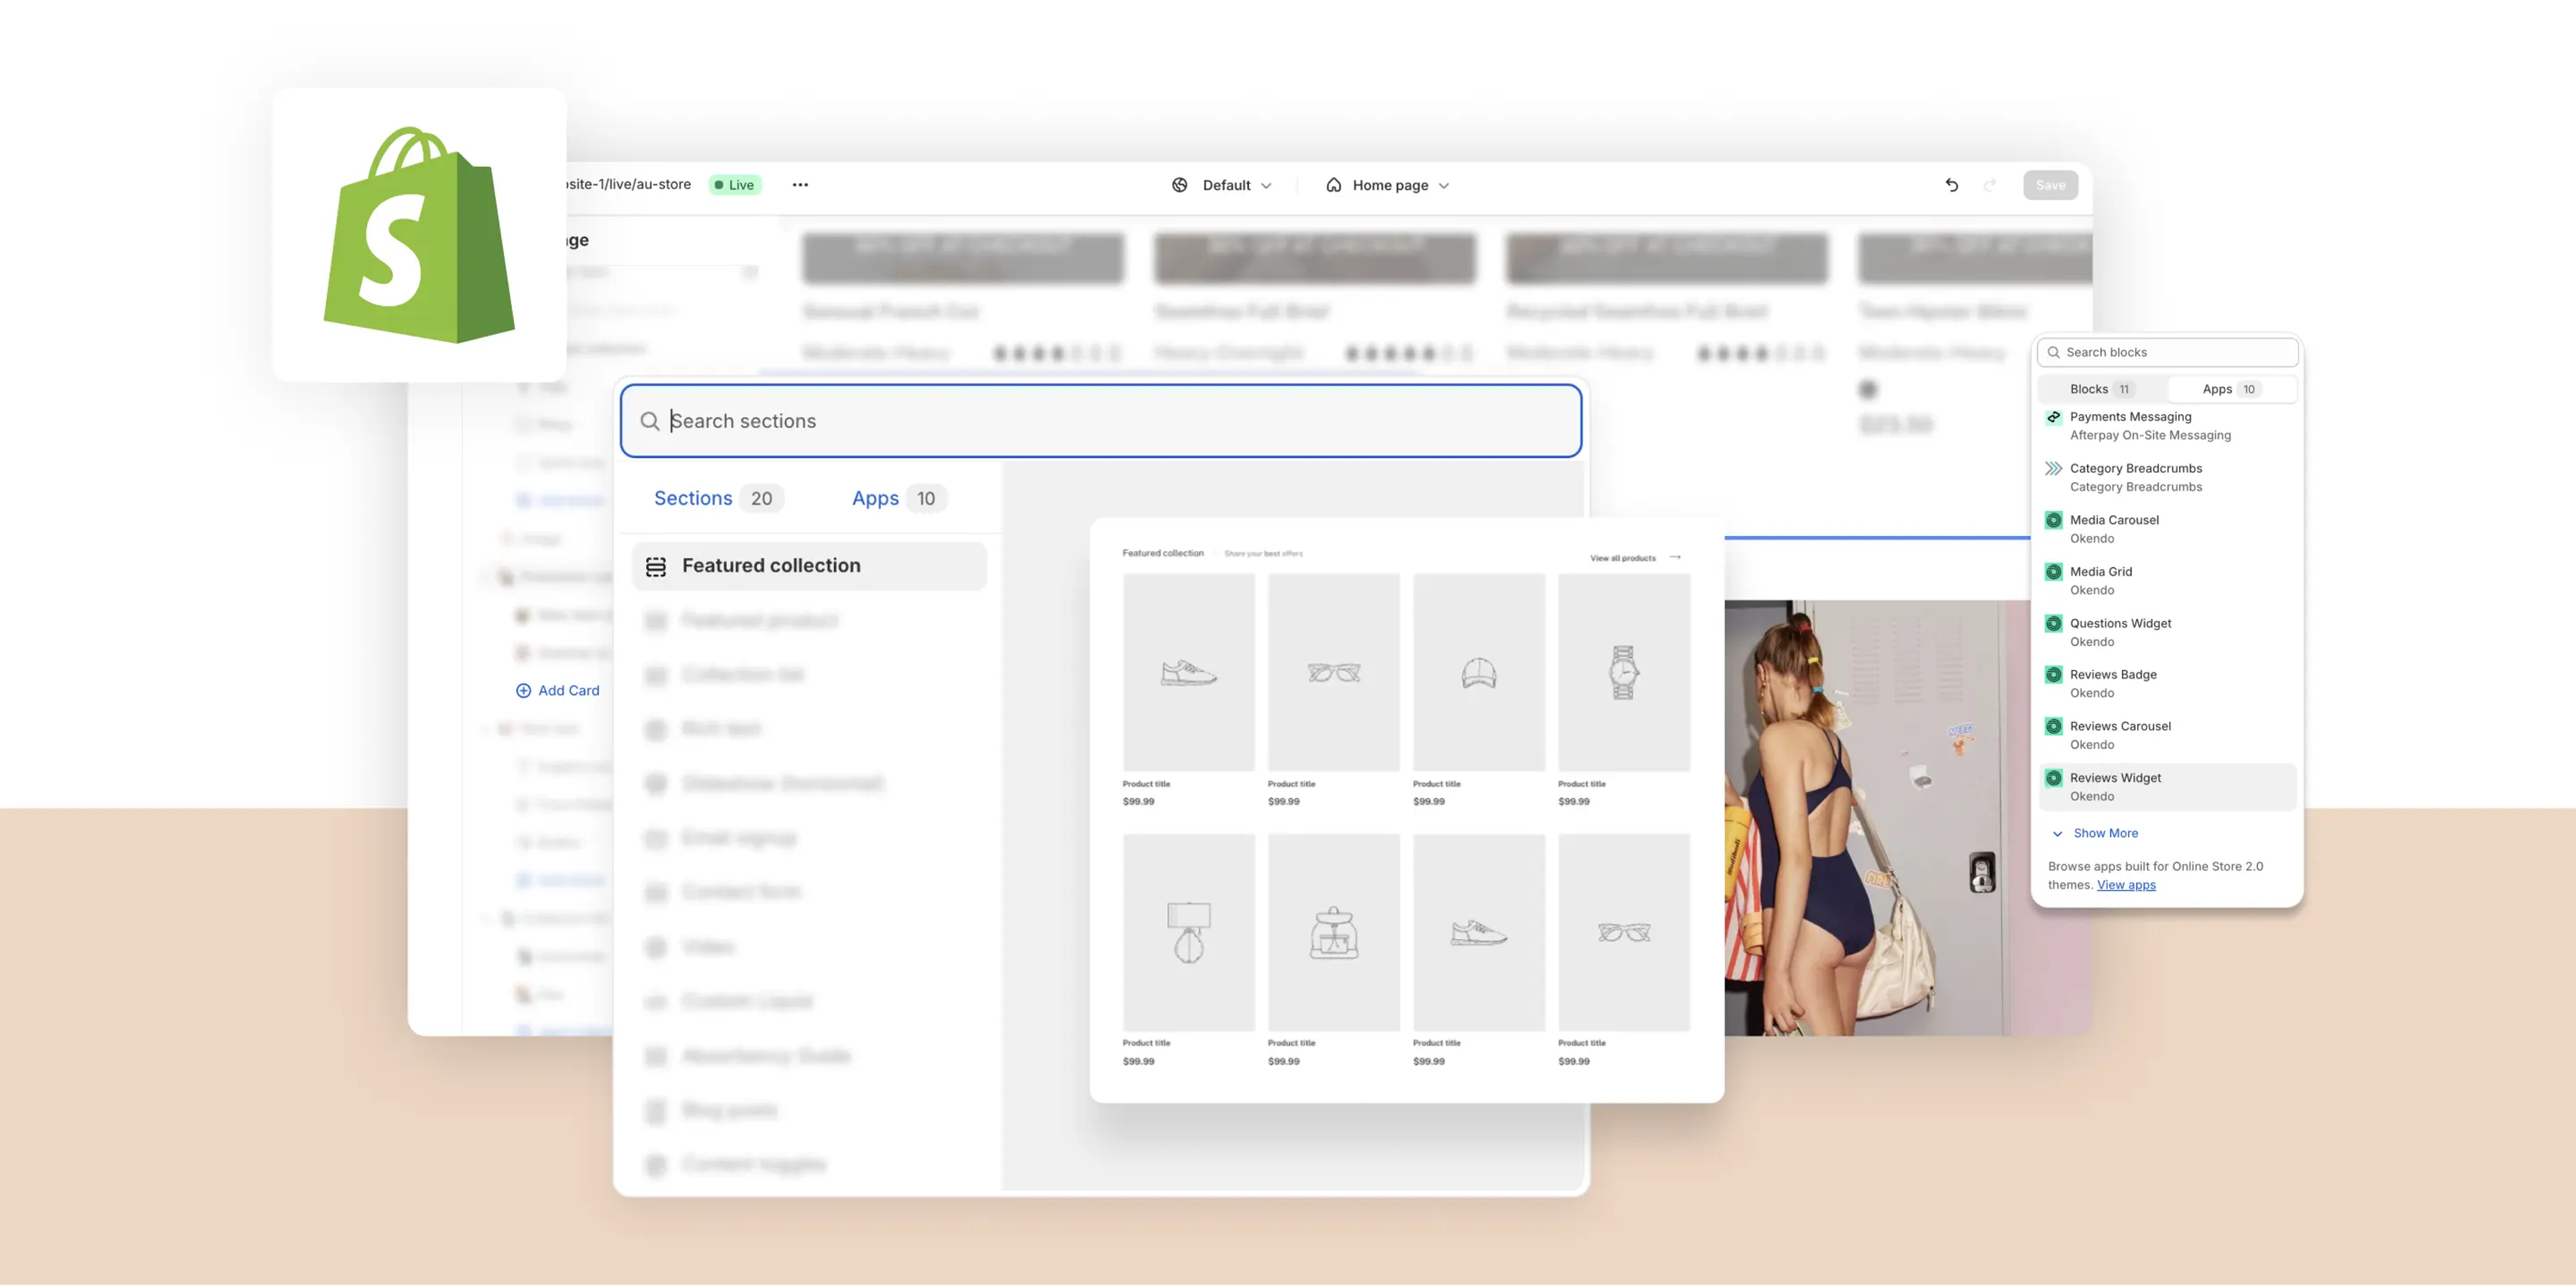Click the backpack product thumbnail
This screenshot has width=2576, height=1285.
(x=1333, y=932)
